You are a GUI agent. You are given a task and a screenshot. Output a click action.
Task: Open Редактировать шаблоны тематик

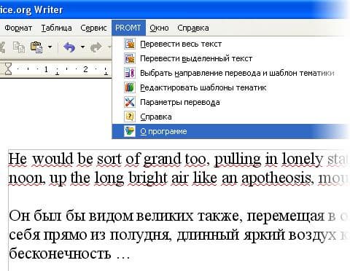coord(203,87)
